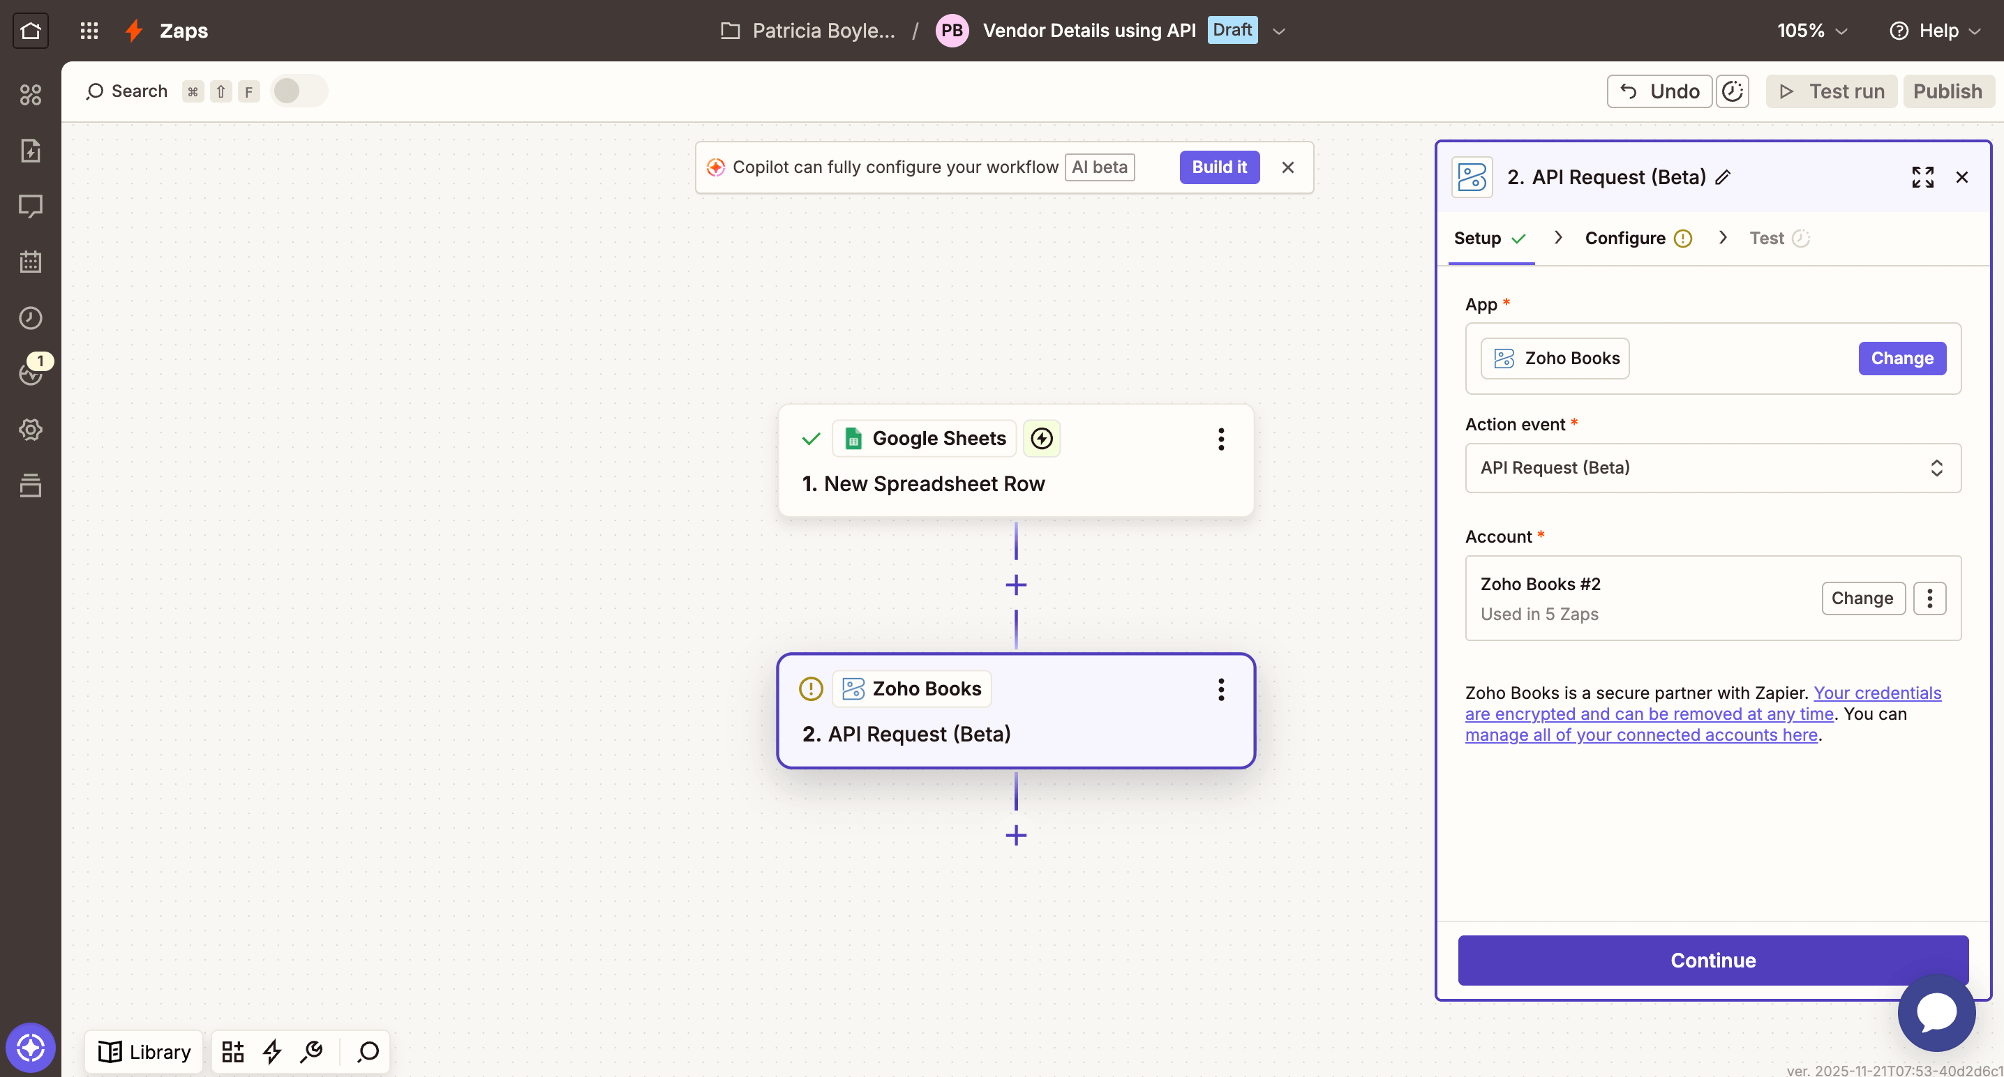This screenshot has height=1077, width=2004.
Task: Open the chat bubble in the bottom right
Action: (x=1936, y=1011)
